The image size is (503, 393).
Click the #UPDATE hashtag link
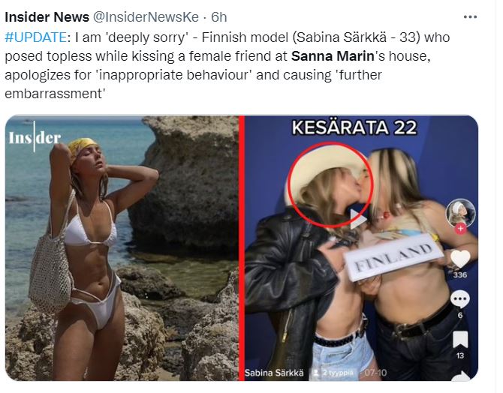coord(35,37)
